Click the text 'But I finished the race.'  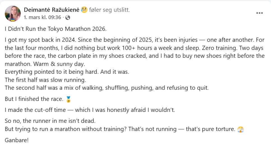pos(34,99)
